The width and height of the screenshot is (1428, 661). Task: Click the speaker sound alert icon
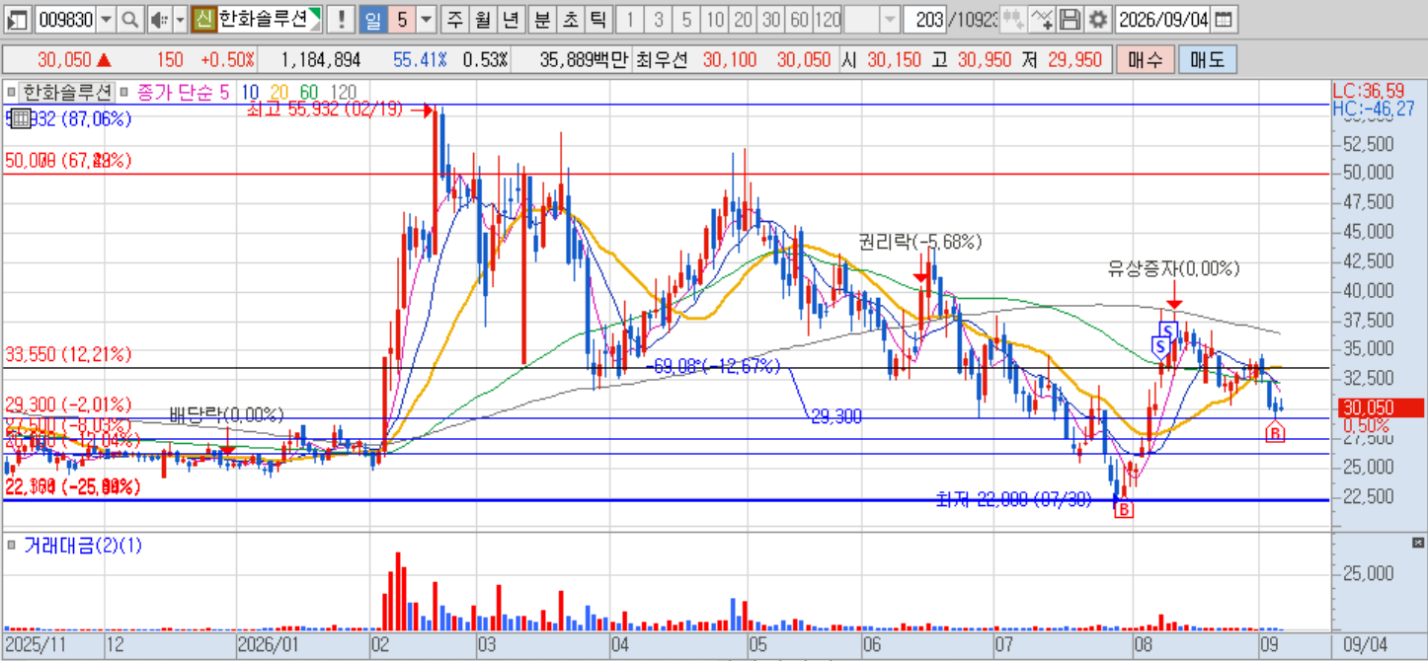click(161, 19)
